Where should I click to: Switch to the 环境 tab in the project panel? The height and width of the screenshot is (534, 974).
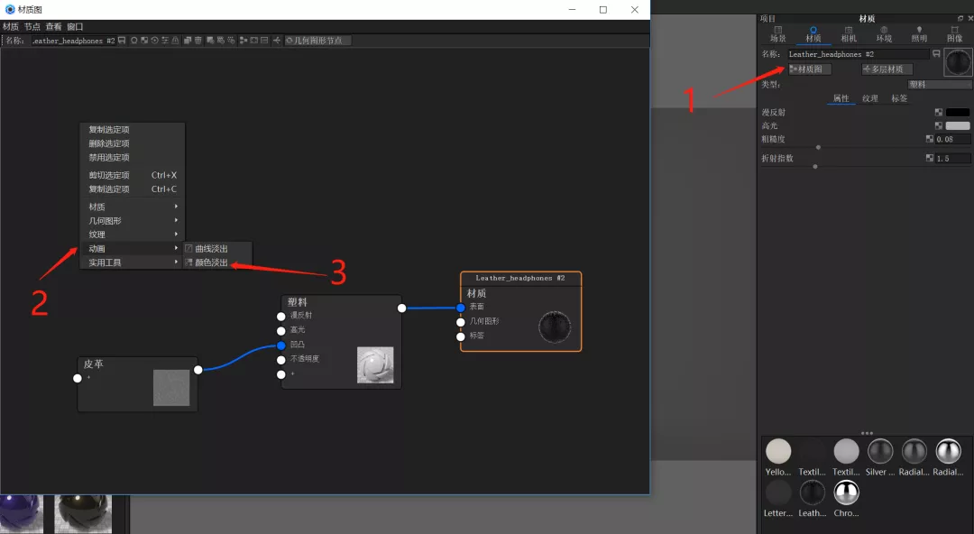pos(884,34)
